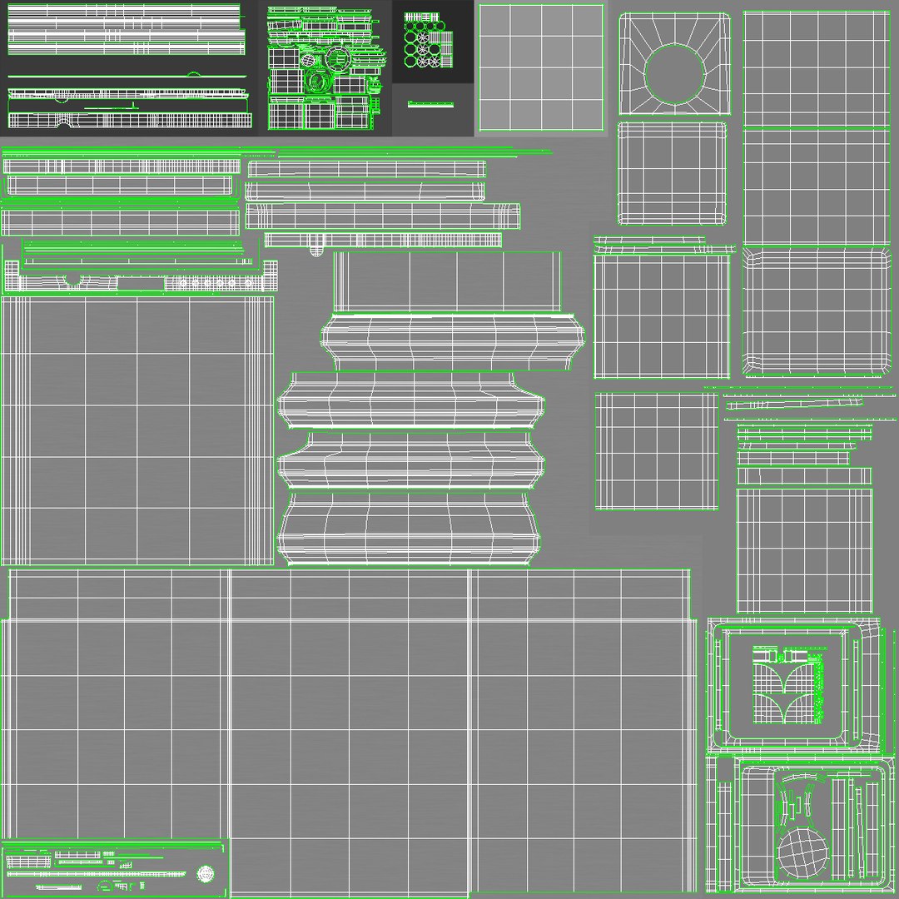
Task: Click the half-circle bump on the thin green line
Action: (194, 74)
